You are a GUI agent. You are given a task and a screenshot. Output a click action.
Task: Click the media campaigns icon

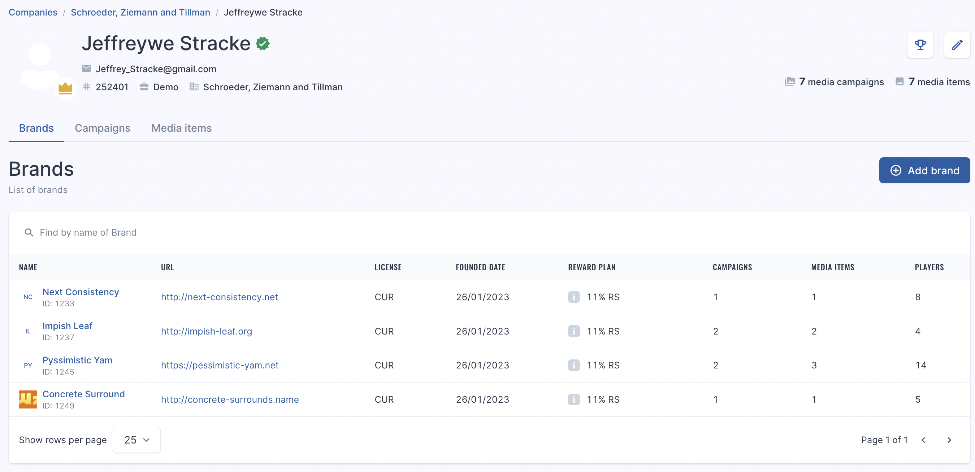[790, 82]
